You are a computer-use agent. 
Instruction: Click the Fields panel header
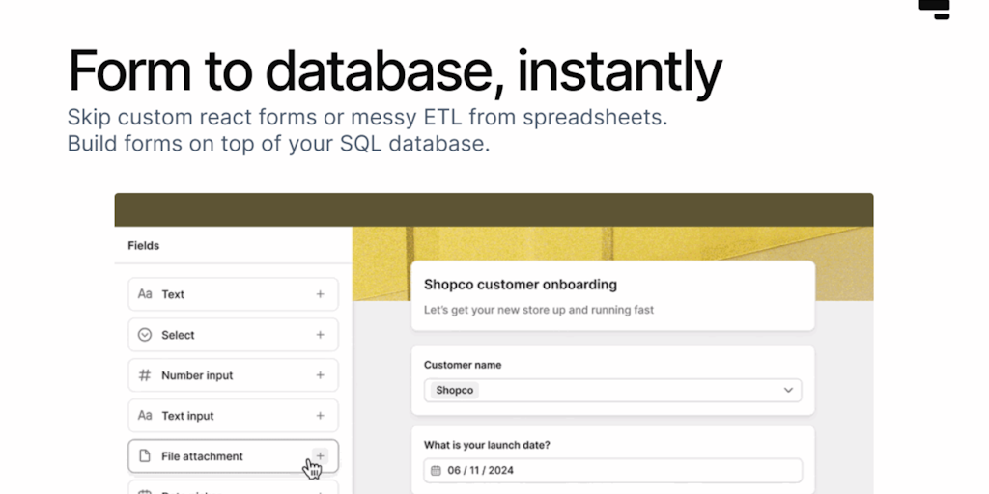coord(144,246)
